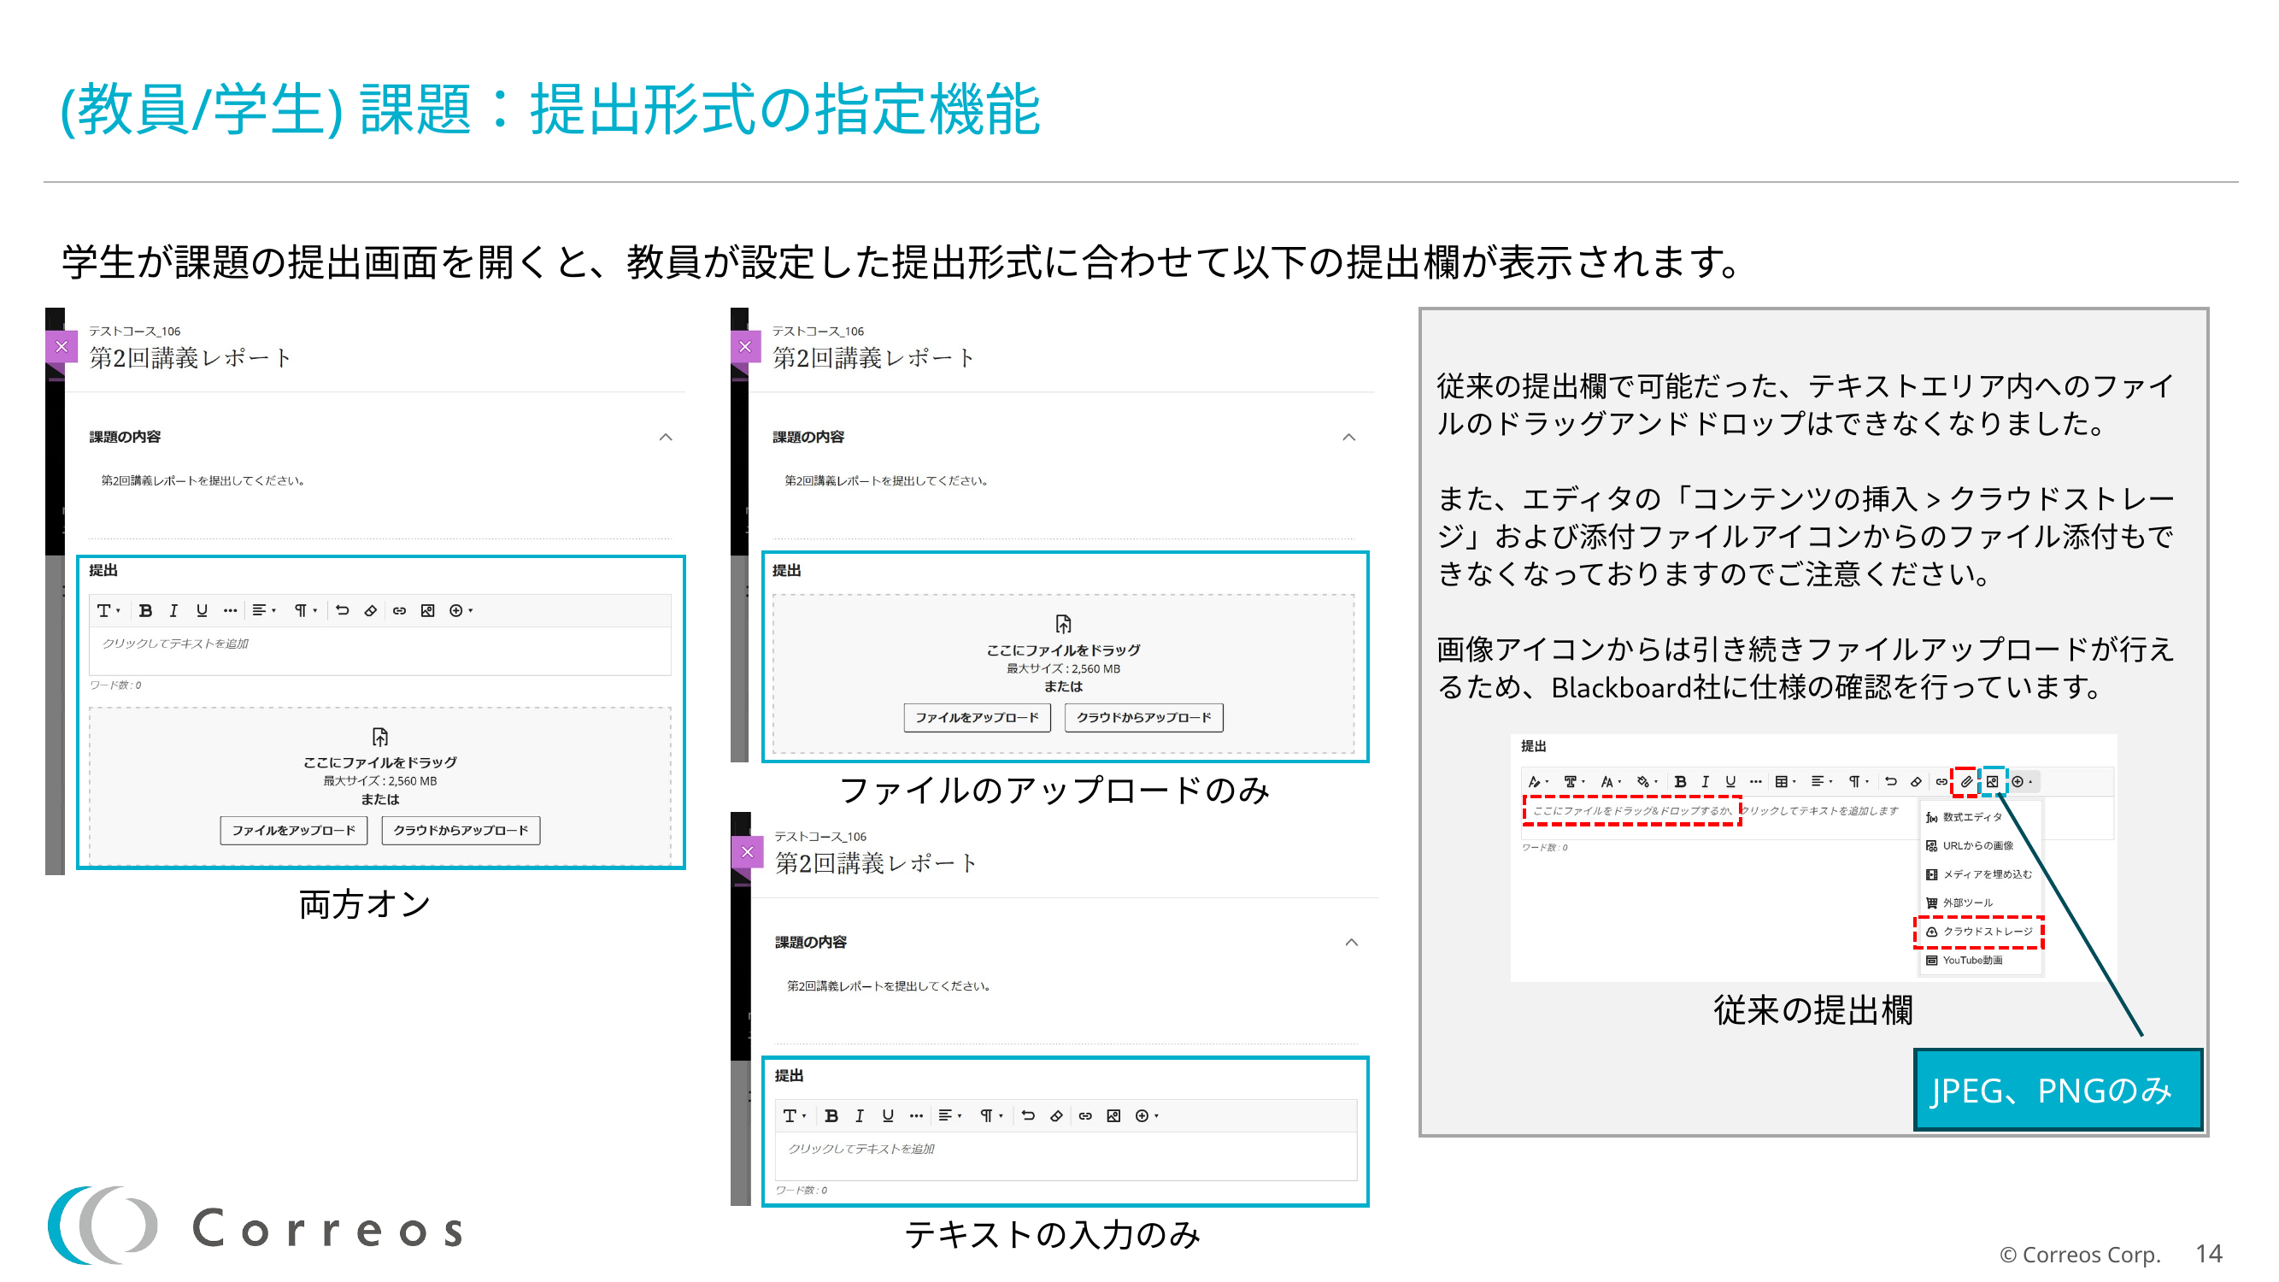Click the paperclip attach icon in 従来の提出欄 toolbar
The height and width of the screenshot is (1282, 2279).
click(1967, 781)
